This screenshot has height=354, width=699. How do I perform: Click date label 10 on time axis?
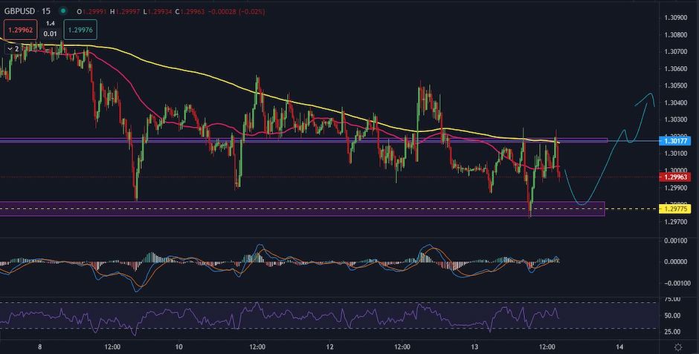[x=178, y=347]
